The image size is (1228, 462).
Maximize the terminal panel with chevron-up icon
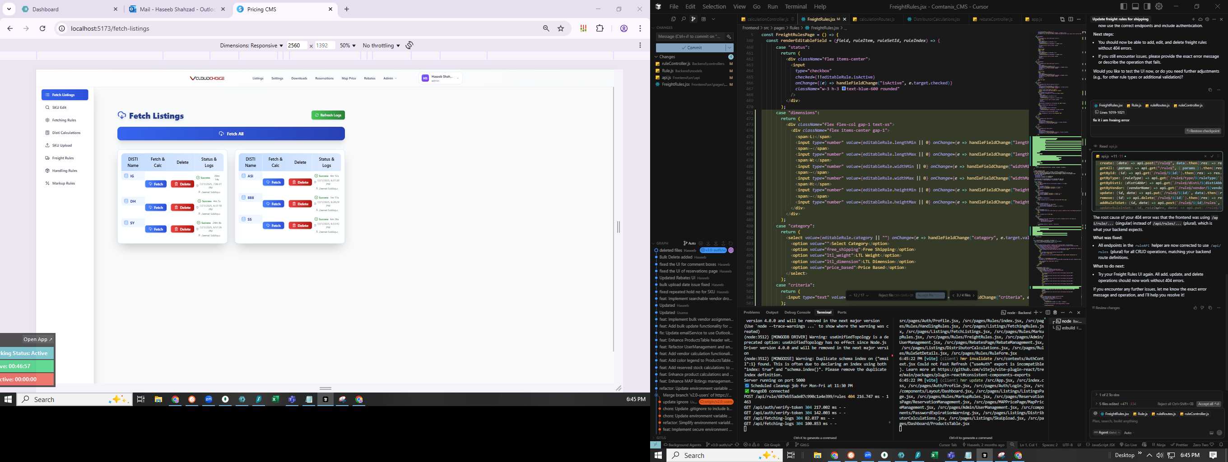point(1070,313)
